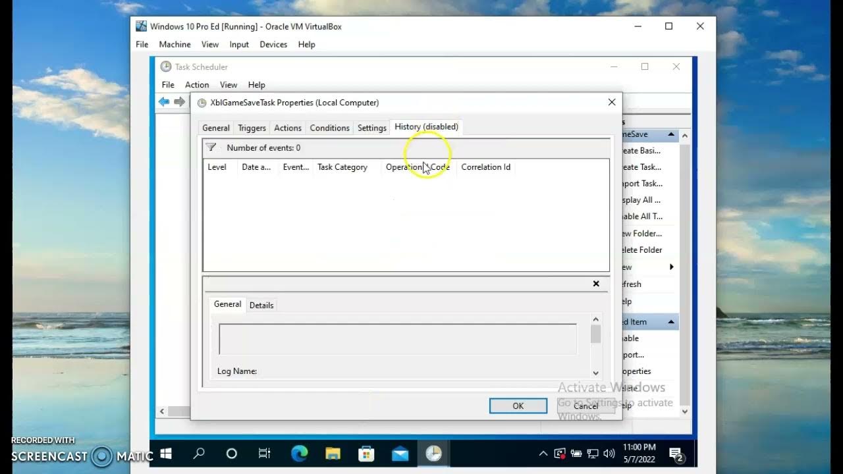Click Delete Folder in Actions pane
This screenshot has width=843, height=474.
tap(642, 250)
